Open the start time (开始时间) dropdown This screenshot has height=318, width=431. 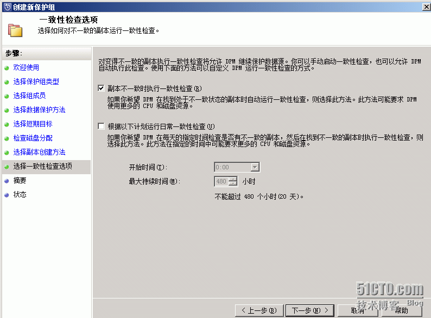tap(255, 167)
